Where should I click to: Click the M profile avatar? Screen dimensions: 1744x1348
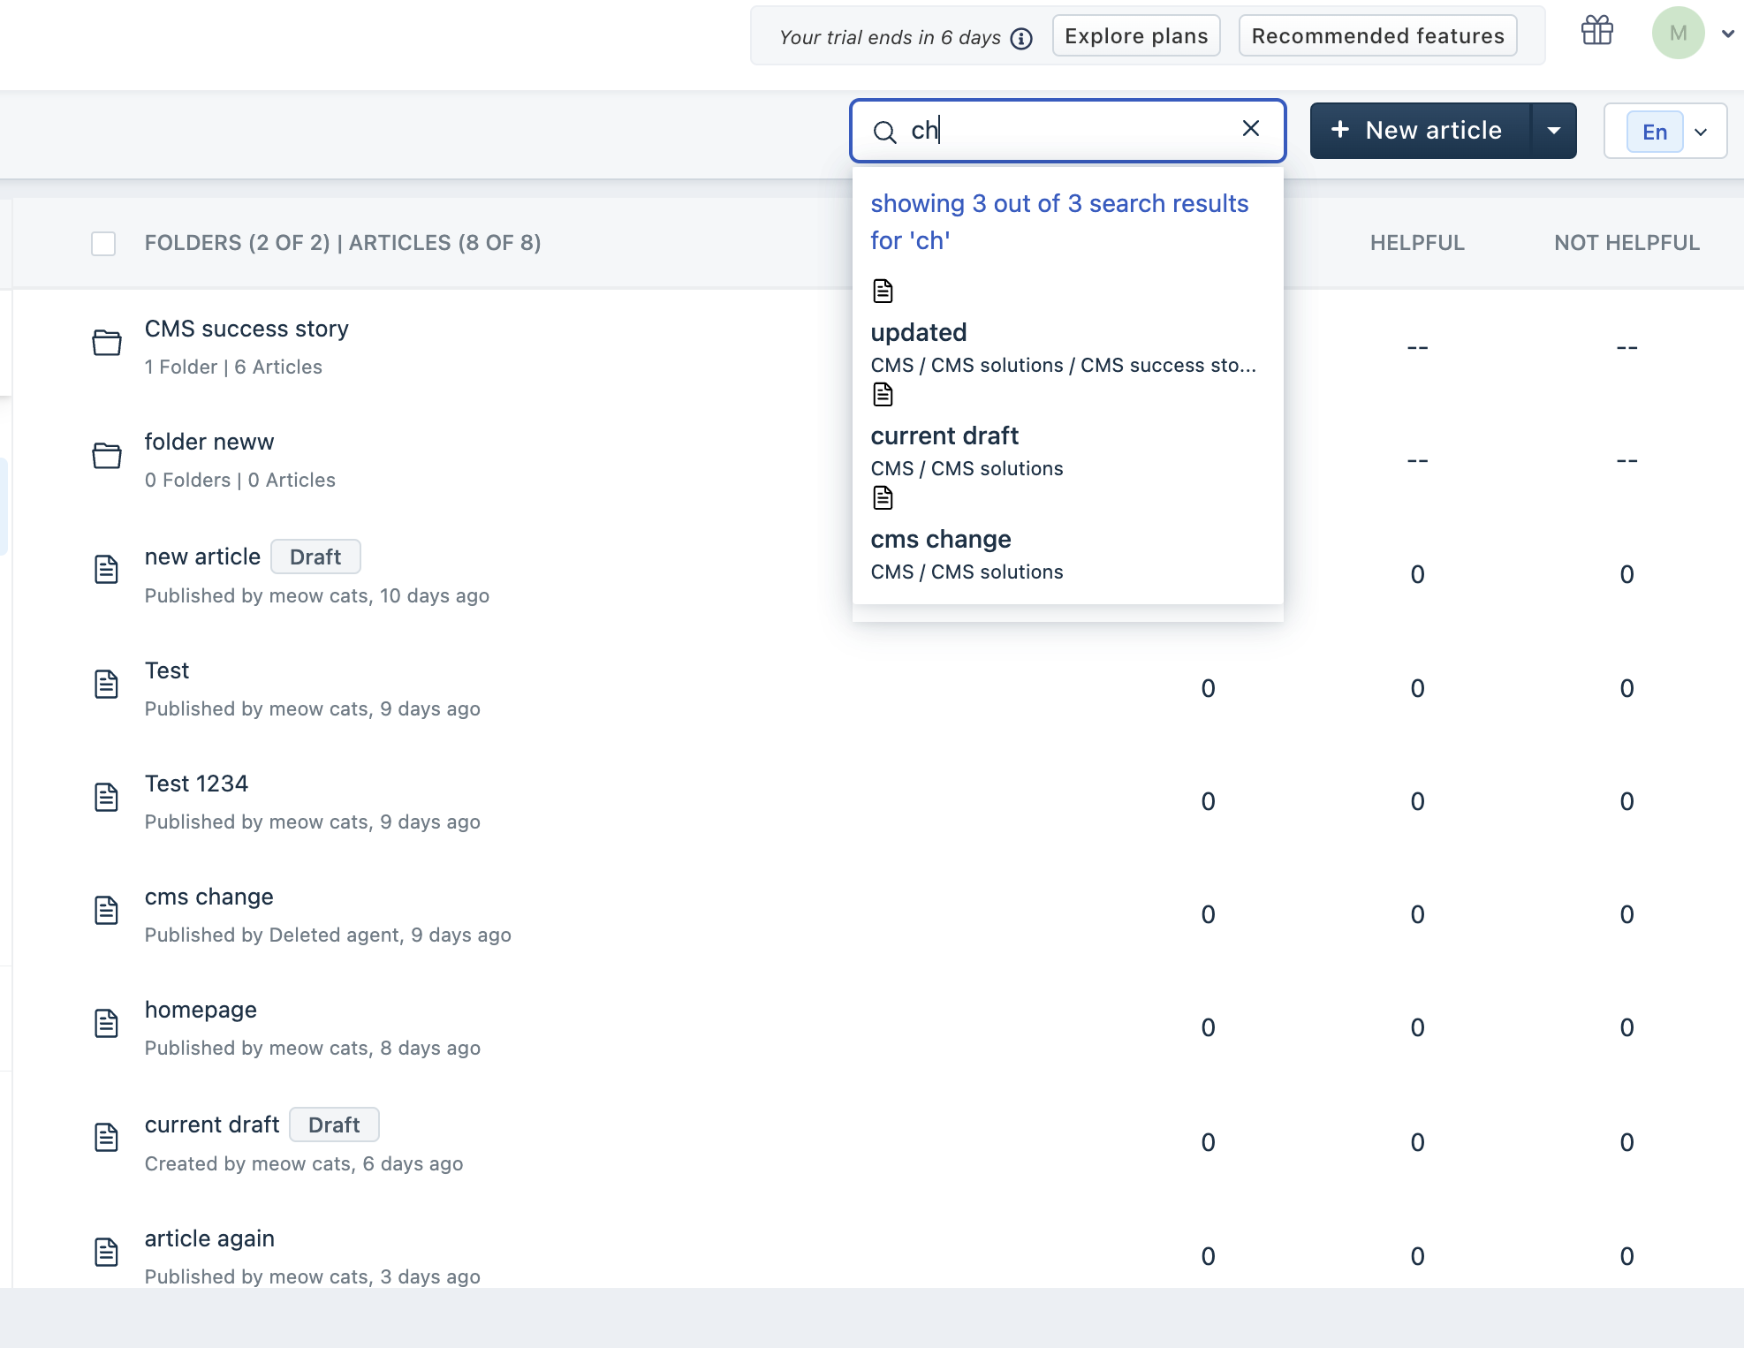1677,34
